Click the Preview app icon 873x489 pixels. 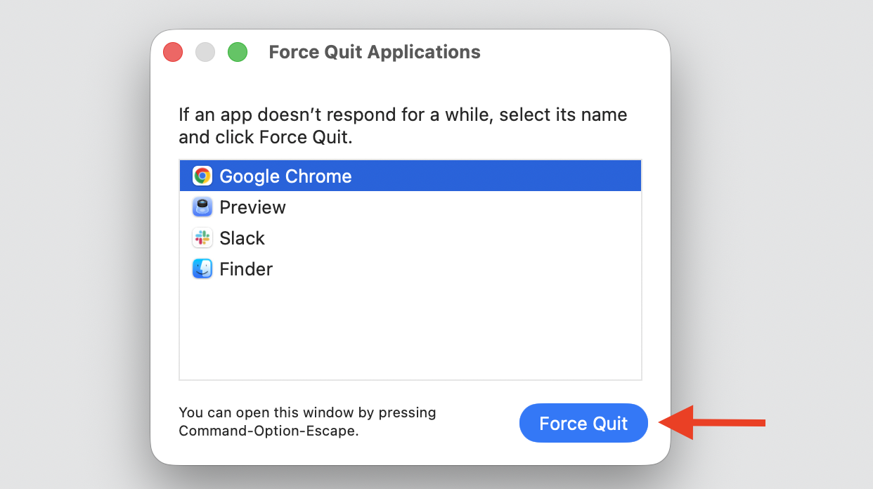click(202, 207)
